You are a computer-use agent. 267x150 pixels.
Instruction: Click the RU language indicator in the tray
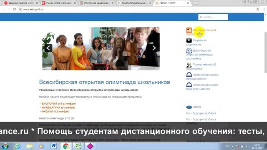pos(227,146)
